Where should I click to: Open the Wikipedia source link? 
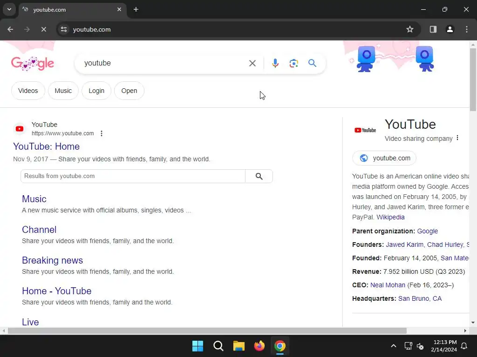[390, 217]
